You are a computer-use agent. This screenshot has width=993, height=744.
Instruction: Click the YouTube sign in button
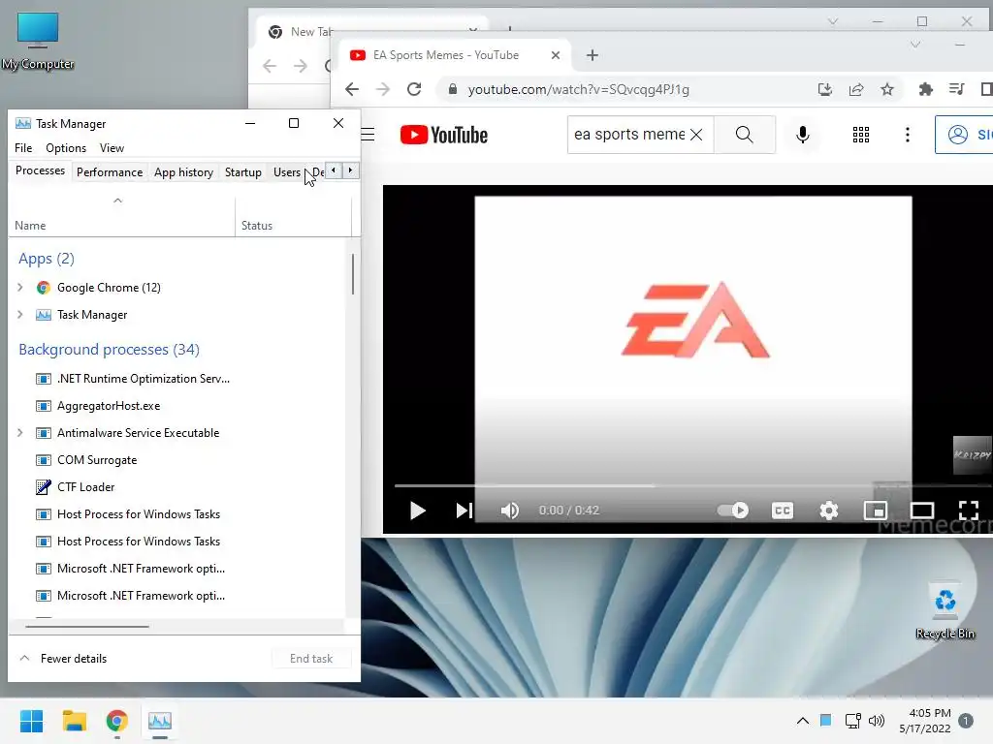coord(965,135)
